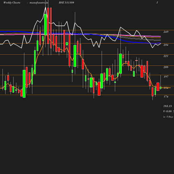Screen dimensions: 174x174
Task: Click the 'in 5 Days' caption
Action: [168, 117]
